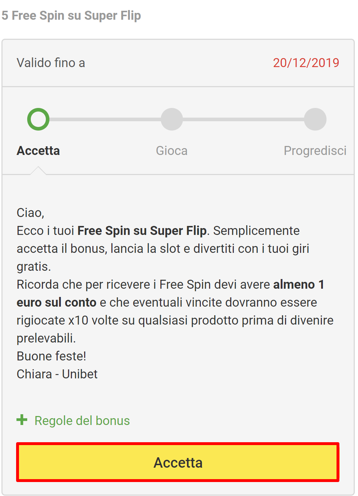
Task: Click the green Accetta step circle
Action: [x=38, y=119]
